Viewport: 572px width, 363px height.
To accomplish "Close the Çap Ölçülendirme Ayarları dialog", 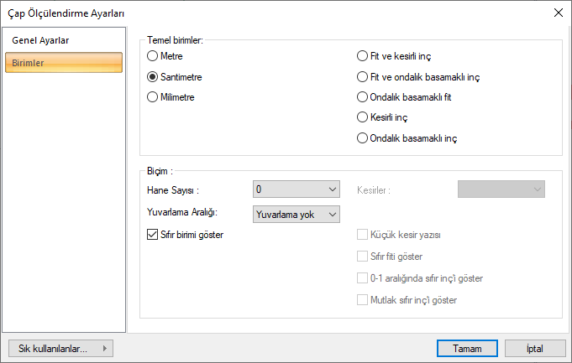I will (558, 12).
